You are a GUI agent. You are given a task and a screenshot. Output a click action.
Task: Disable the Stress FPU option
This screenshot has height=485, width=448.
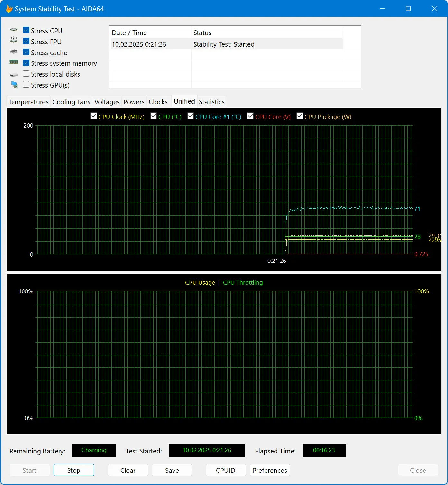(x=26, y=41)
